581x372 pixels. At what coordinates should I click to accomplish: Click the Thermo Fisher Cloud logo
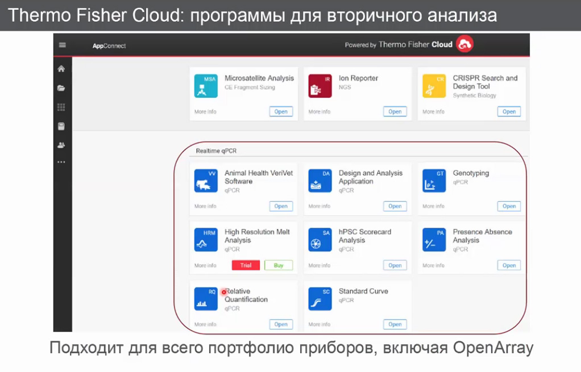click(464, 44)
